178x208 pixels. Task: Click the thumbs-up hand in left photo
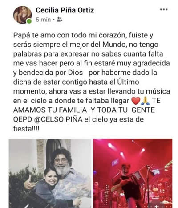pos(28,183)
